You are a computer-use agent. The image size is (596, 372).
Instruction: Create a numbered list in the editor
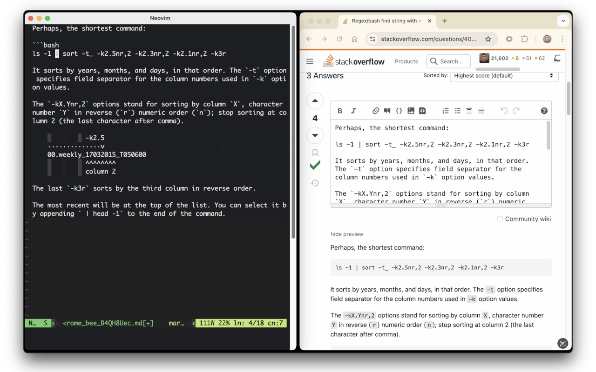coord(446,111)
